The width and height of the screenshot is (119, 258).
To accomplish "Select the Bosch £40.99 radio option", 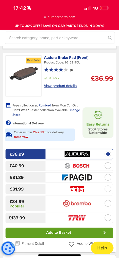I will [108, 166].
